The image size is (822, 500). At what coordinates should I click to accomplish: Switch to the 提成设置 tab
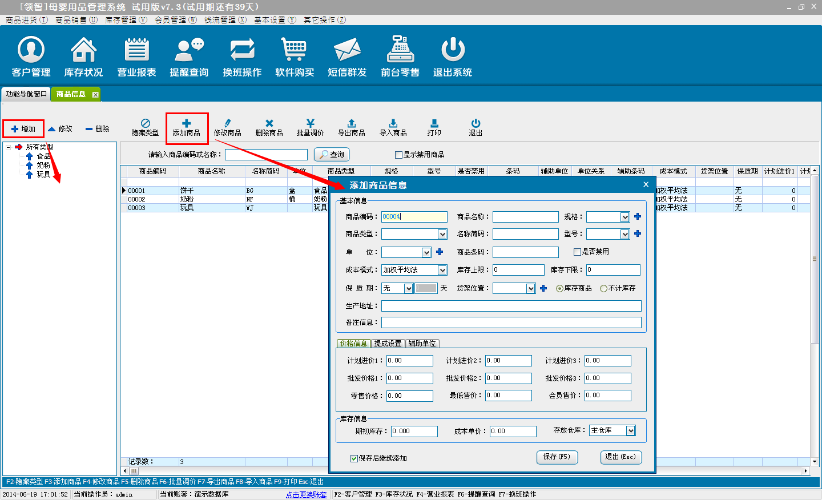click(x=388, y=344)
